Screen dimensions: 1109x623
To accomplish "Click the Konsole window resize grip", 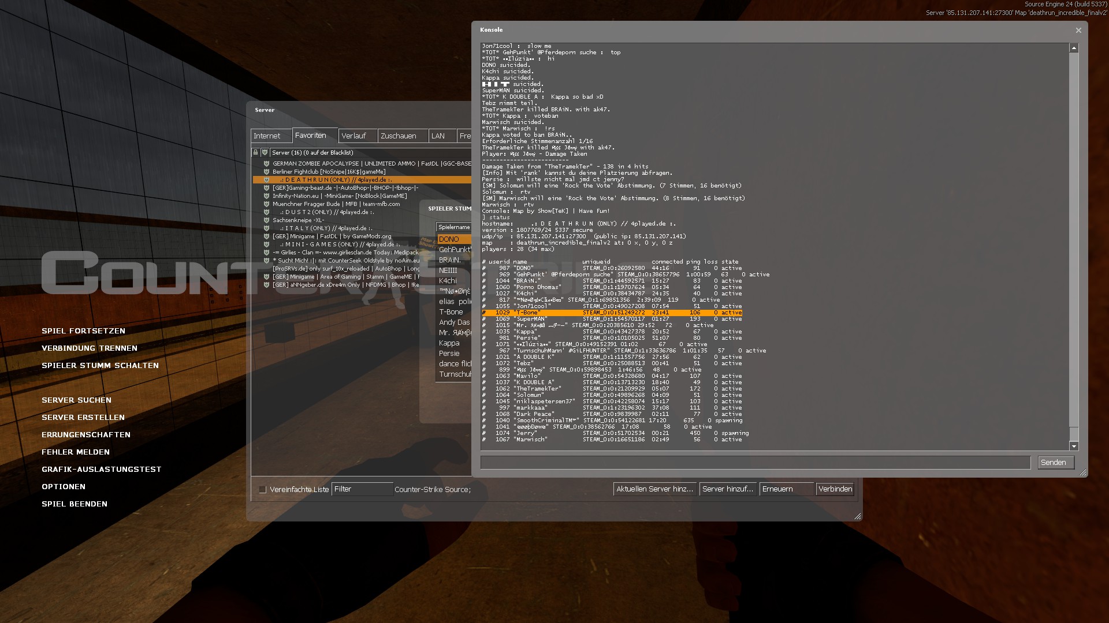I will pyautogui.click(x=1083, y=472).
